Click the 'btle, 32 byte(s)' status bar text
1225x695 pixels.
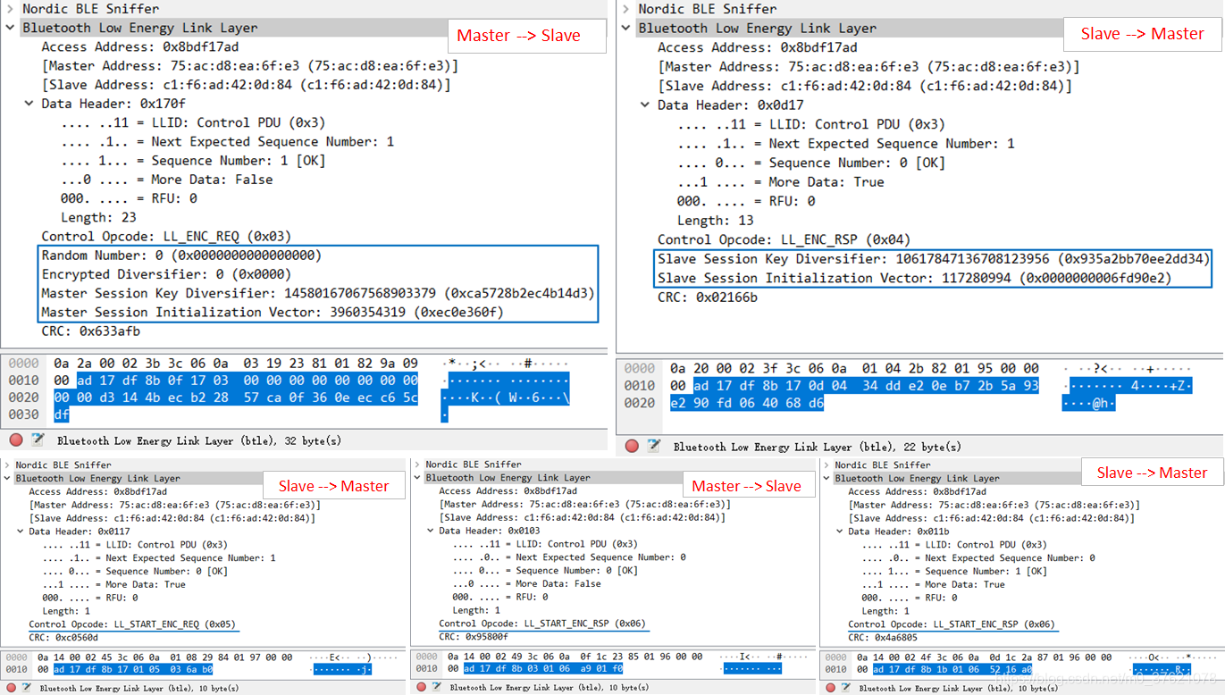tap(199, 440)
